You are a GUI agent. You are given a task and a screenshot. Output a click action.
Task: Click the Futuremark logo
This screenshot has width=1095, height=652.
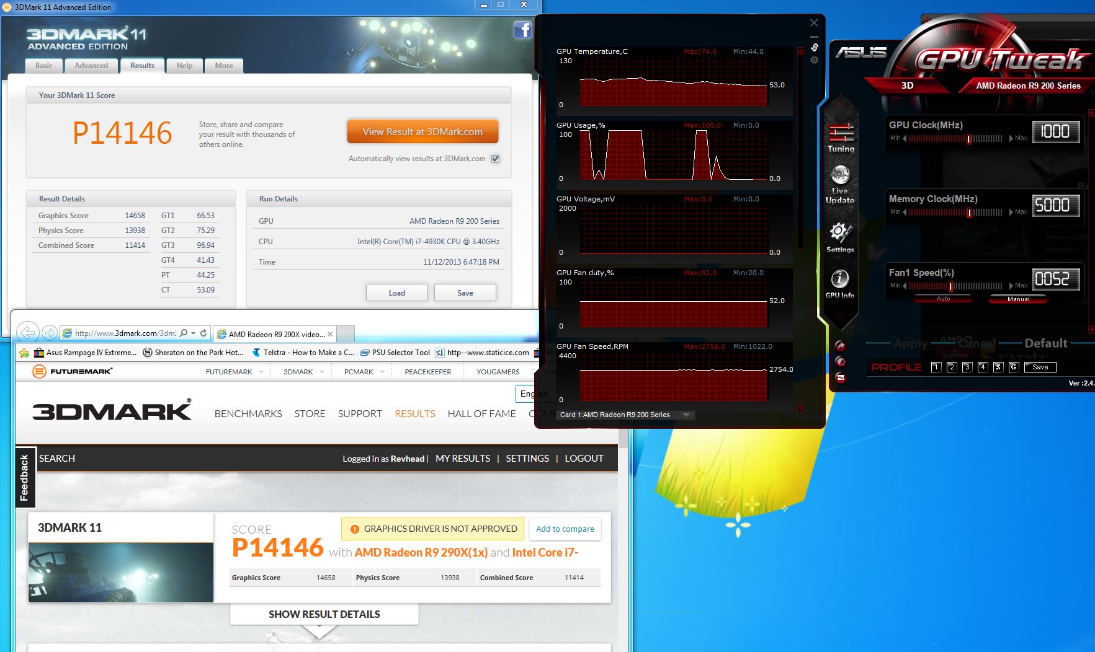click(73, 371)
